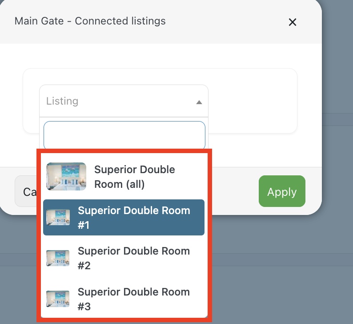The image size is (353, 324).
Task: Choose Superior Double Room #1 from list
Action: click(x=134, y=218)
